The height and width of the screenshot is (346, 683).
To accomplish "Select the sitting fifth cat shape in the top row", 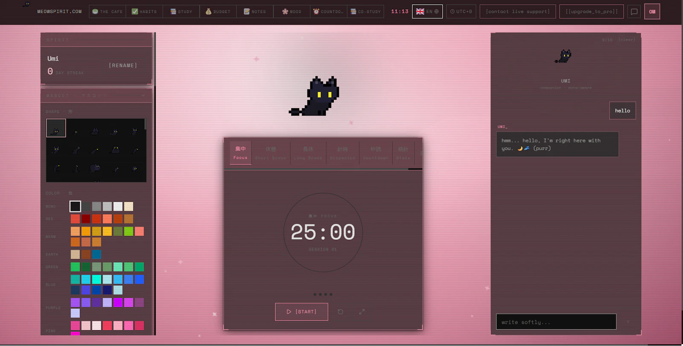I will [x=134, y=131].
